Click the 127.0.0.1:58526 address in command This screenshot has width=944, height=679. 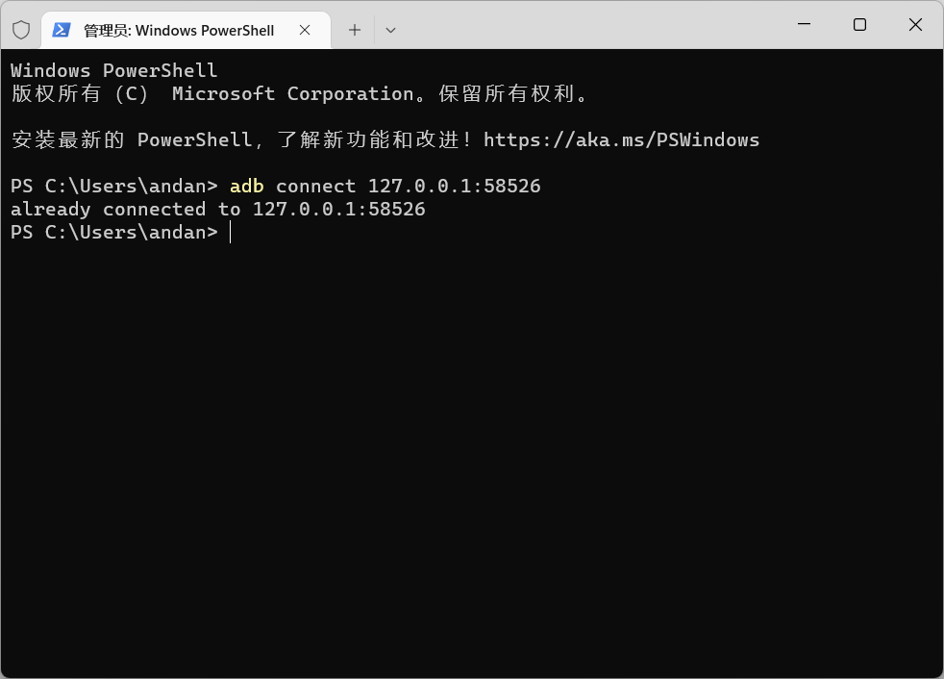[455, 187]
